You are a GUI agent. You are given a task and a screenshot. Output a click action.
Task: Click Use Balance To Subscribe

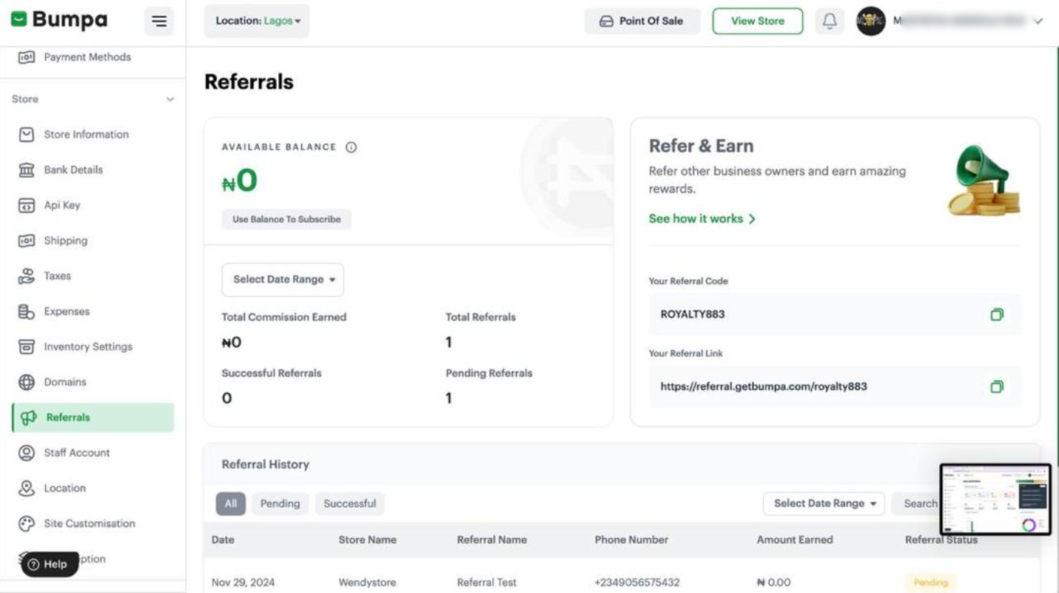286,220
